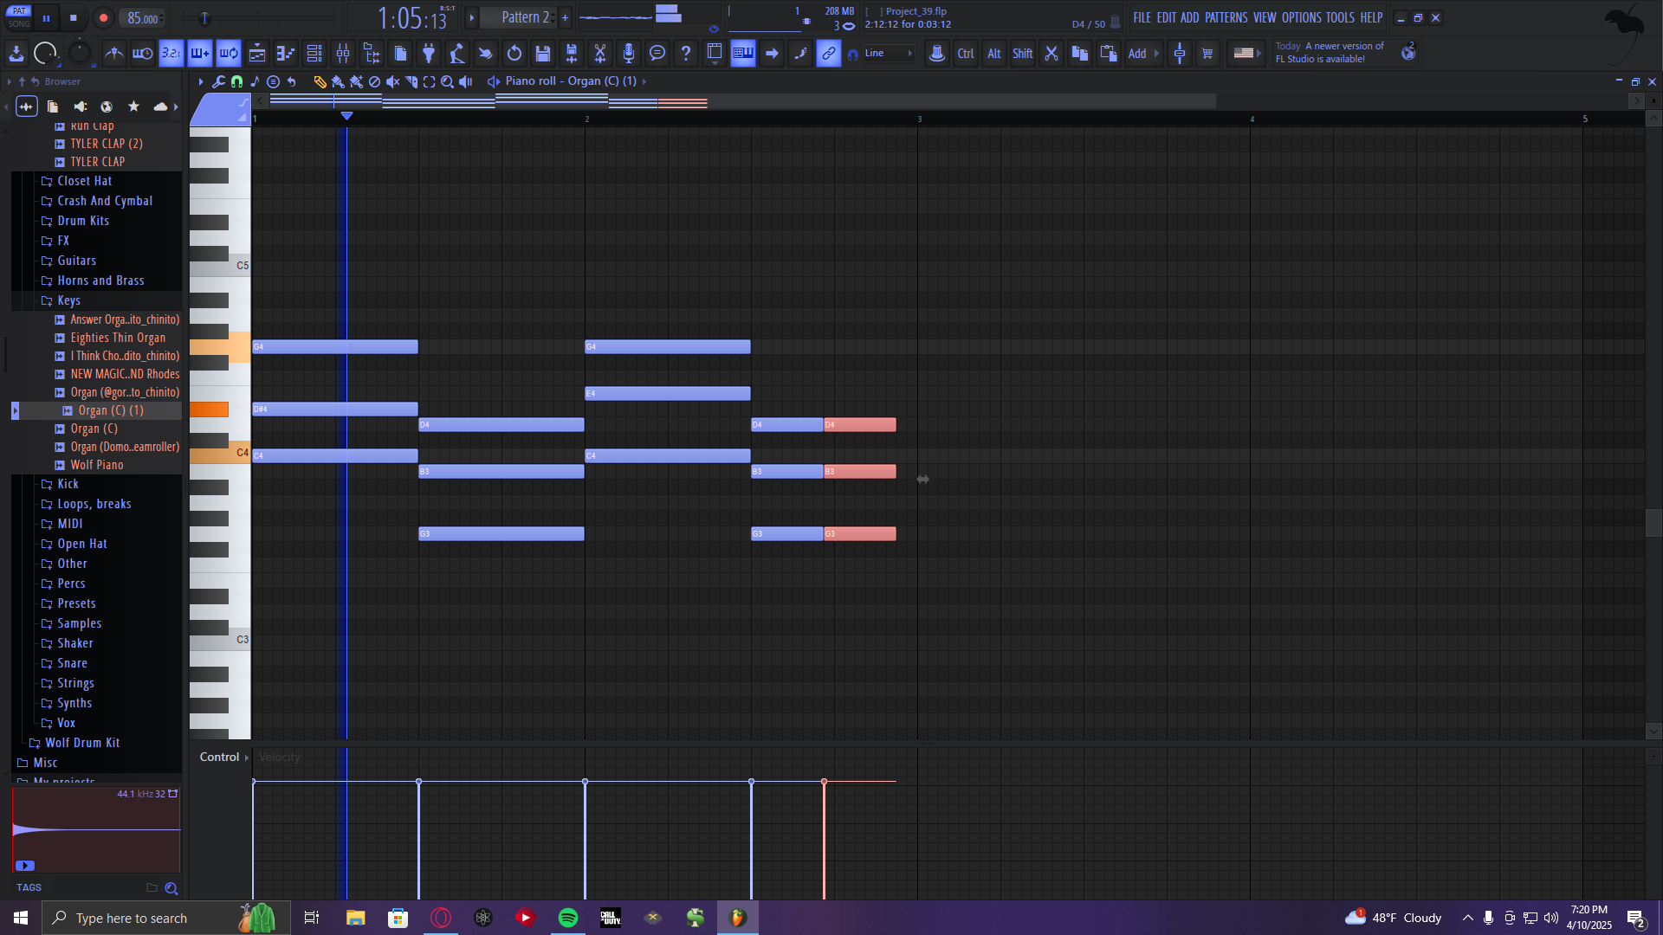Expand the Kick folder in browser
This screenshot has width=1663, height=935.
[x=68, y=484]
